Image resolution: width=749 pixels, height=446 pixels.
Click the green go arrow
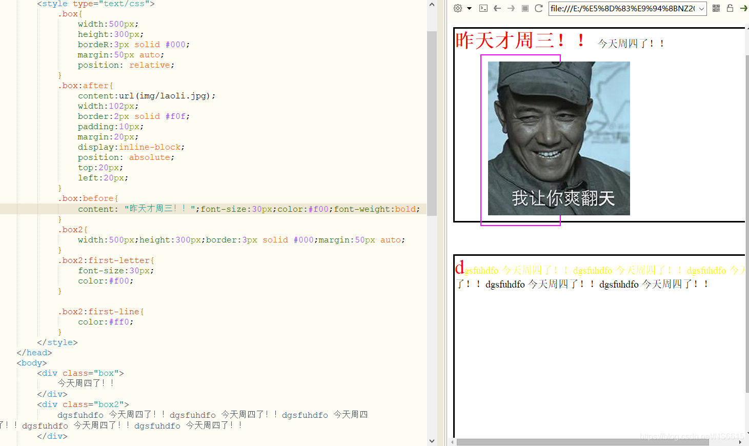click(744, 8)
